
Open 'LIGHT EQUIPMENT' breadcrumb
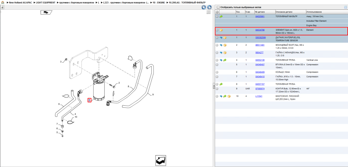(46, 2)
